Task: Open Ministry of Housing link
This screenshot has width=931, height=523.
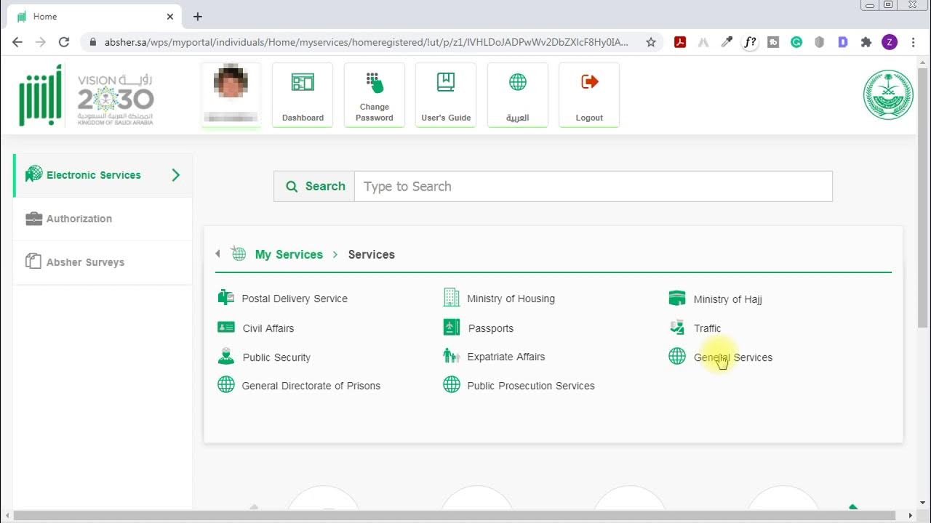Action: pos(511,299)
